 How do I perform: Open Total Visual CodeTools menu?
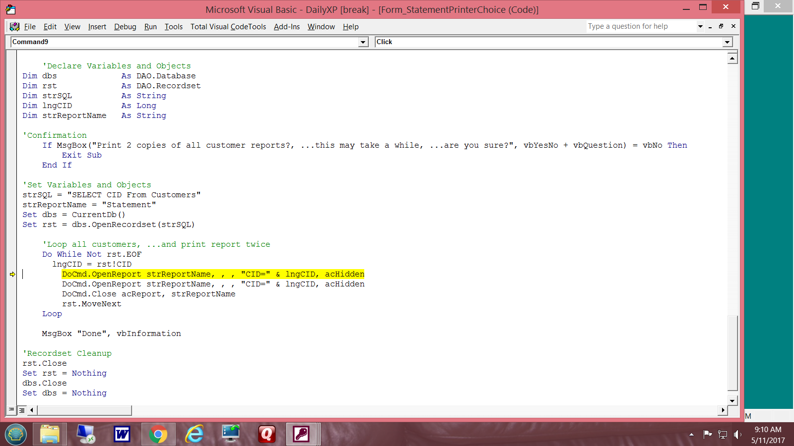[x=228, y=27]
